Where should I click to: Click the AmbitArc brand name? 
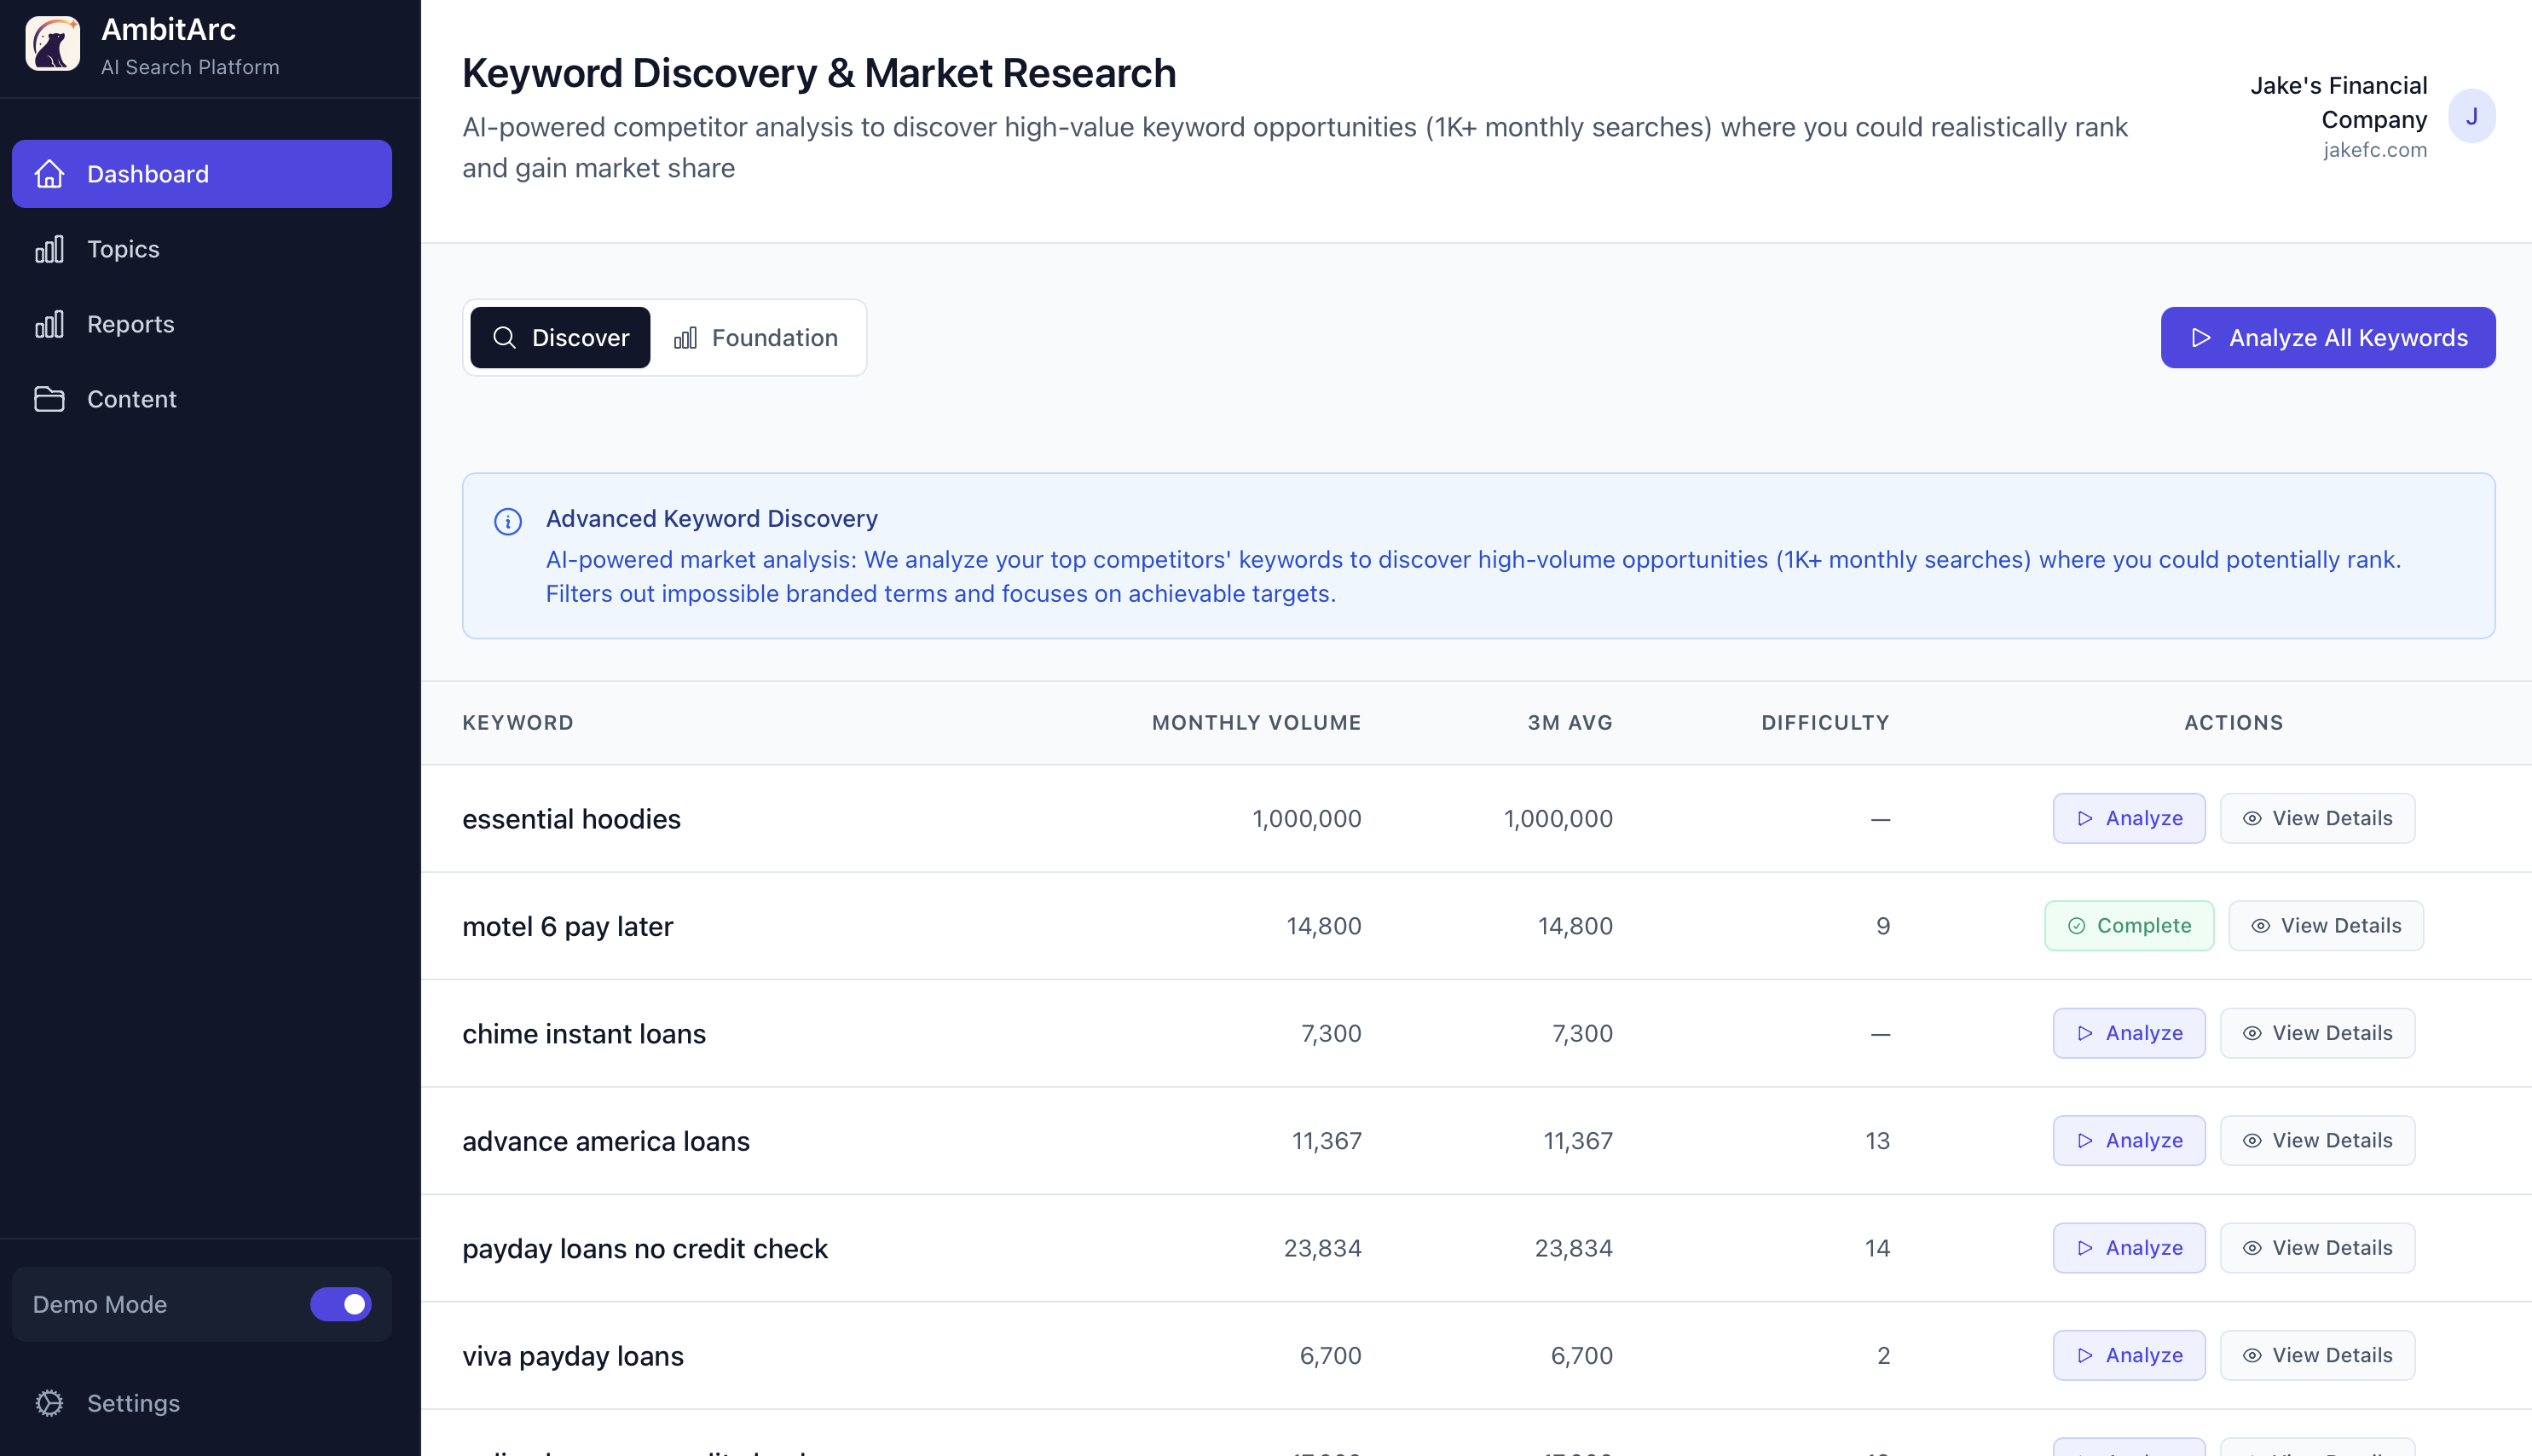coord(168,30)
